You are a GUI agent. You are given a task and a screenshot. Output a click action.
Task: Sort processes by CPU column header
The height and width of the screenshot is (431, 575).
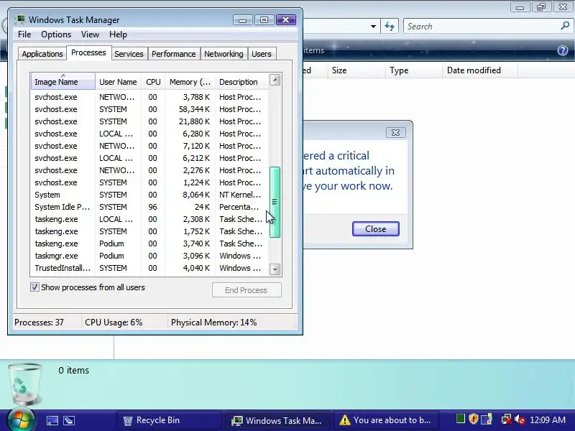[x=153, y=82]
